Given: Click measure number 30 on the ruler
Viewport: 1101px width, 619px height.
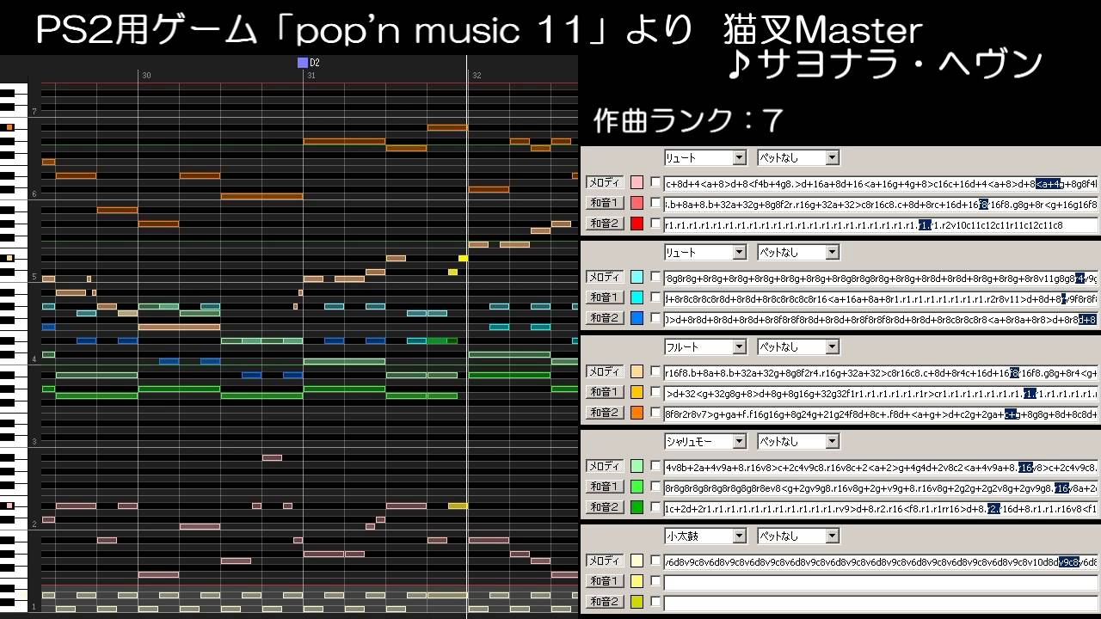Looking at the screenshot, I should click(x=146, y=76).
